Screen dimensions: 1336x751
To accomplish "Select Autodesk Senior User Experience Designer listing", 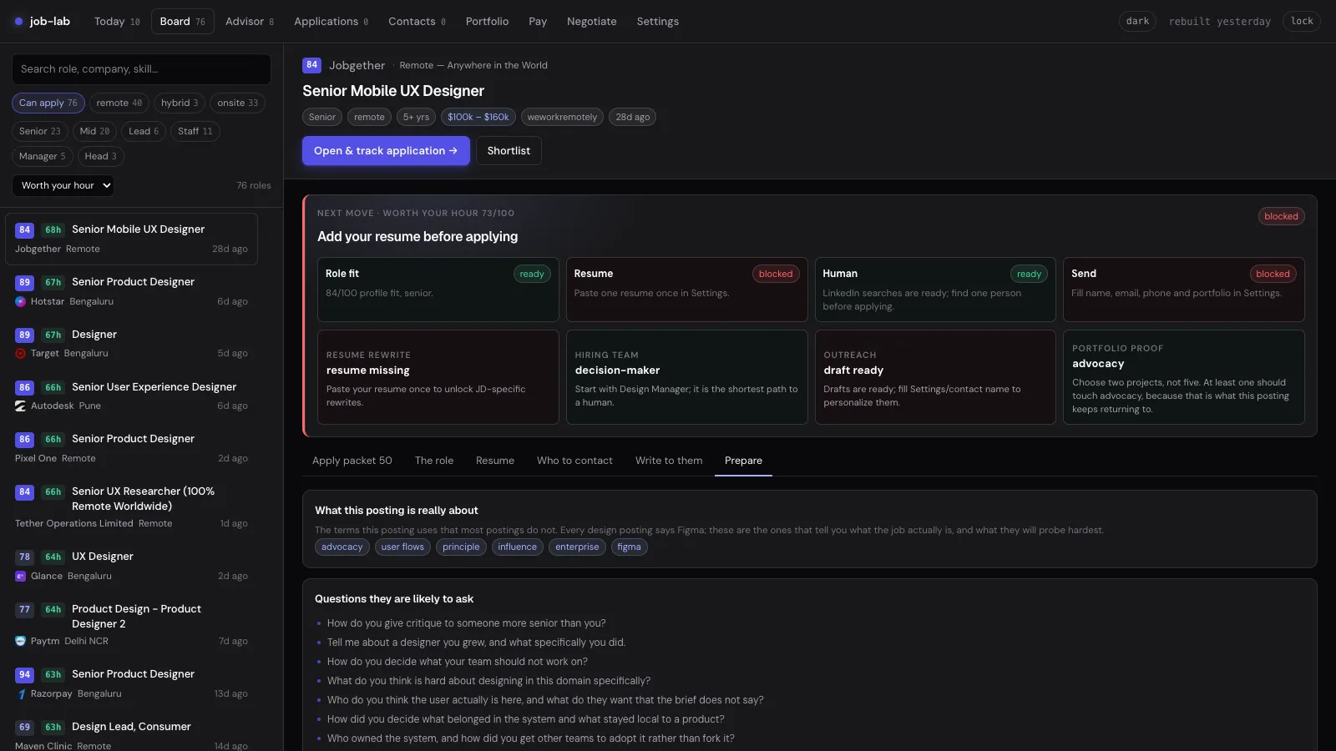I will click(x=131, y=396).
